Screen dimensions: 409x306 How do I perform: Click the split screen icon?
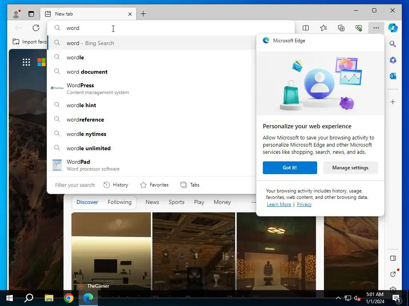pyautogui.click(x=306, y=28)
